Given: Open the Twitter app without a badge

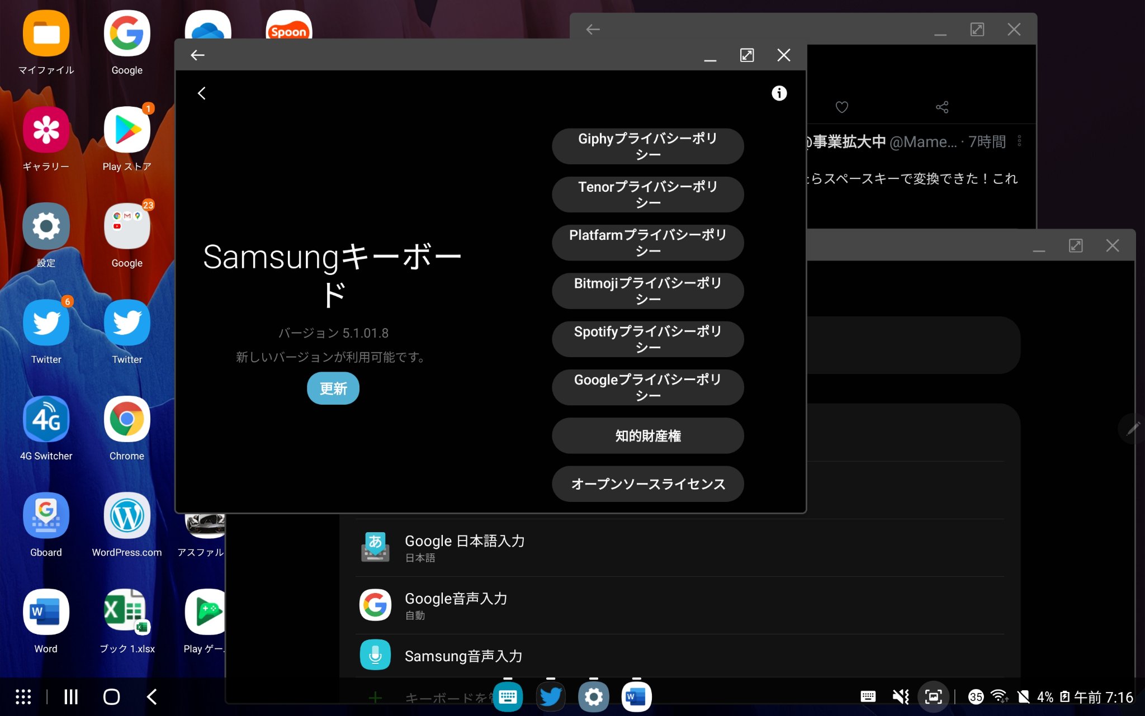Looking at the screenshot, I should point(127,323).
